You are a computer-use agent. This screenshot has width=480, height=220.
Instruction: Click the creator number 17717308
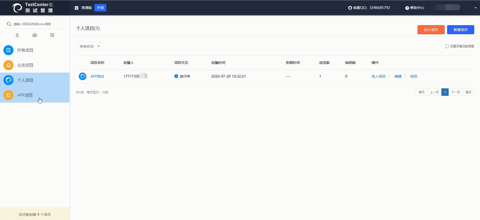point(131,76)
